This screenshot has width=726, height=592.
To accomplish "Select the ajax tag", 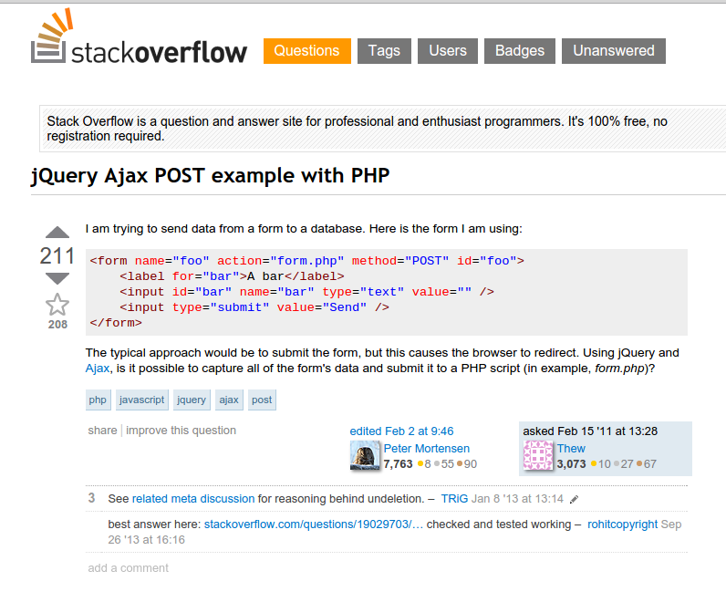I will click(x=229, y=400).
